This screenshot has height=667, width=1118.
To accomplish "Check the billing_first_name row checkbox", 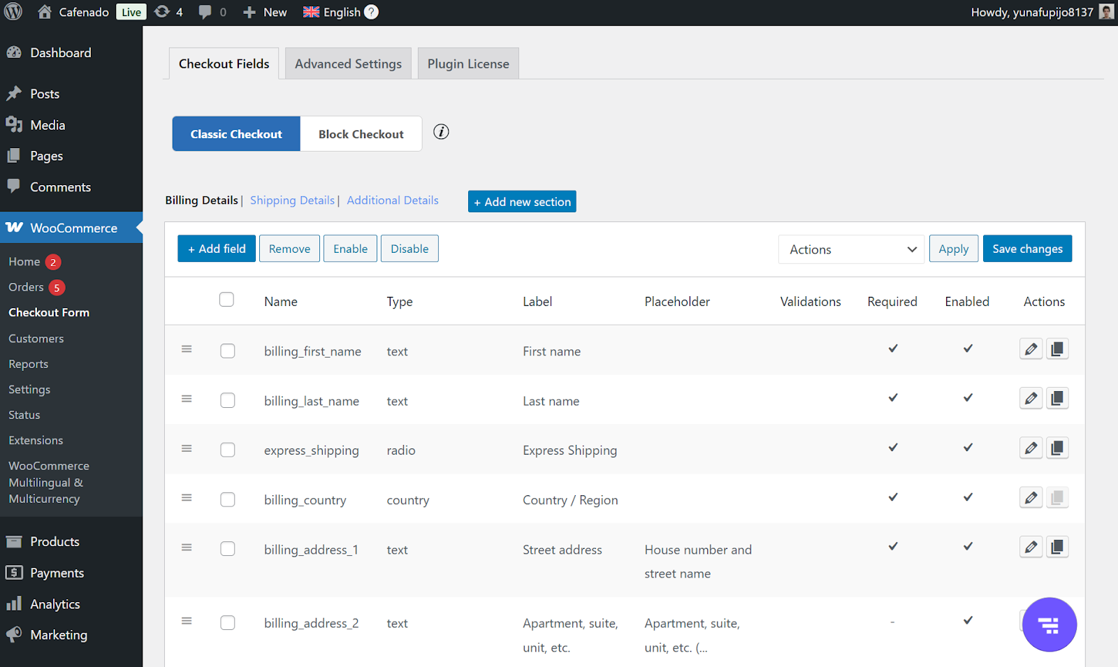I will click(x=228, y=351).
